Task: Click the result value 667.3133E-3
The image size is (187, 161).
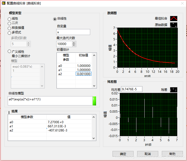Action: click(x=57, y=126)
